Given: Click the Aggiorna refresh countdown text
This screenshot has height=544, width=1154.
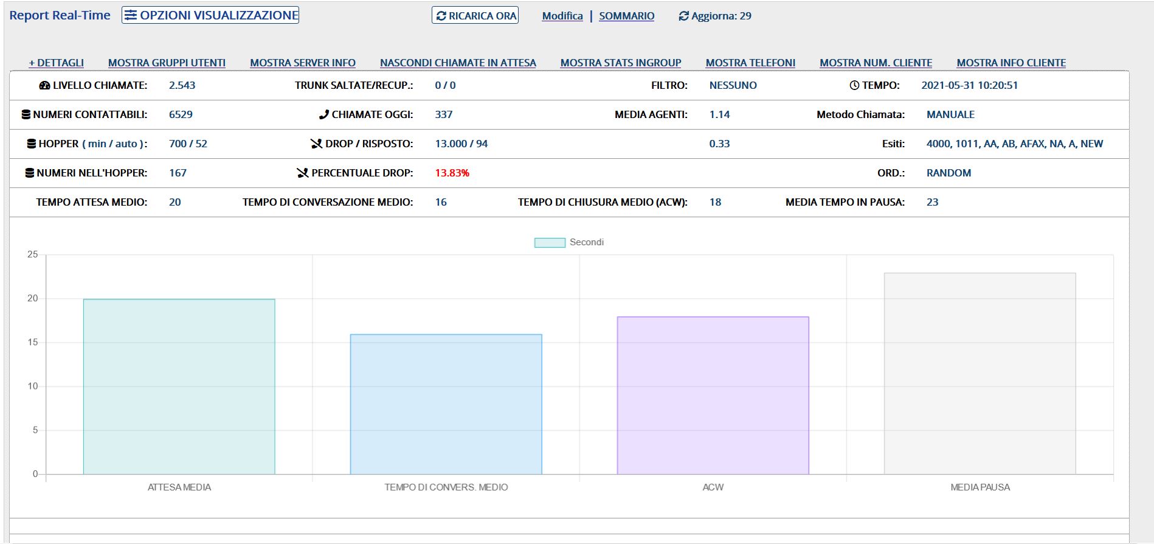Looking at the screenshot, I should point(721,16).
